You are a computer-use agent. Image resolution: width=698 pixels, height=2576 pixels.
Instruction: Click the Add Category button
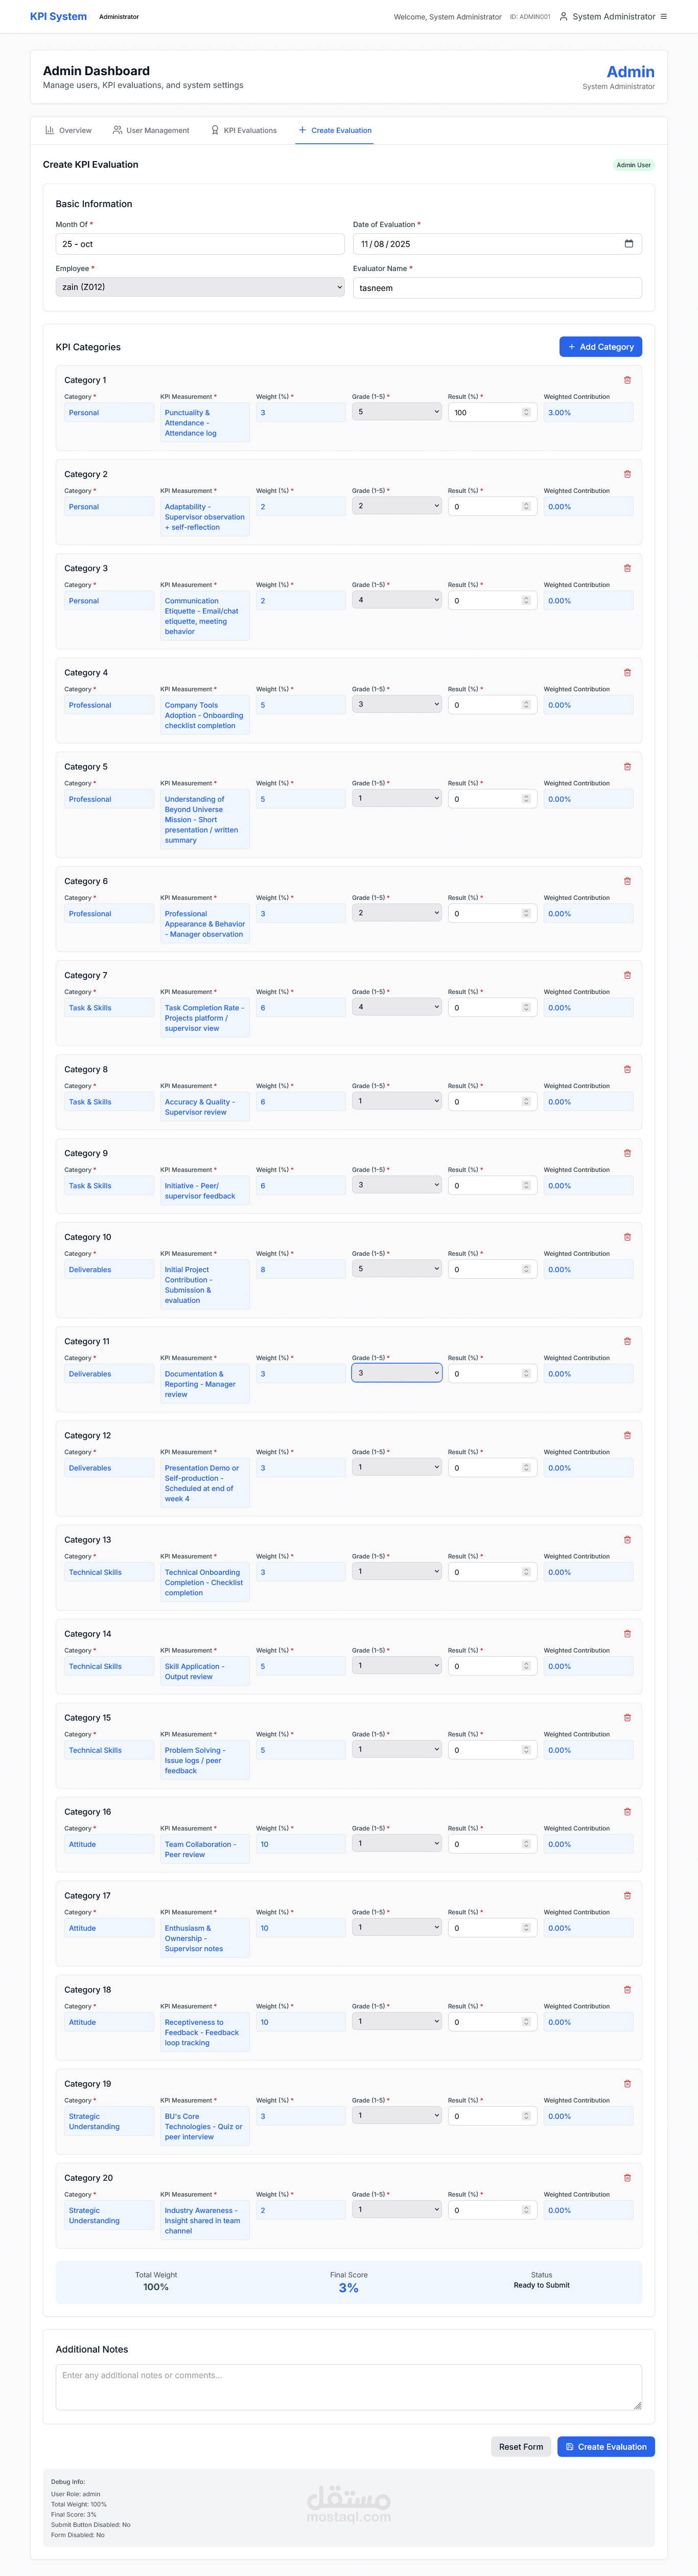[x=600, y=347]
